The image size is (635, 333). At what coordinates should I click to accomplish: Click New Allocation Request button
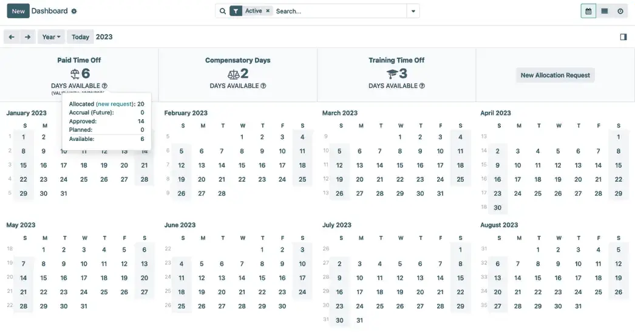tap(555, 75)
